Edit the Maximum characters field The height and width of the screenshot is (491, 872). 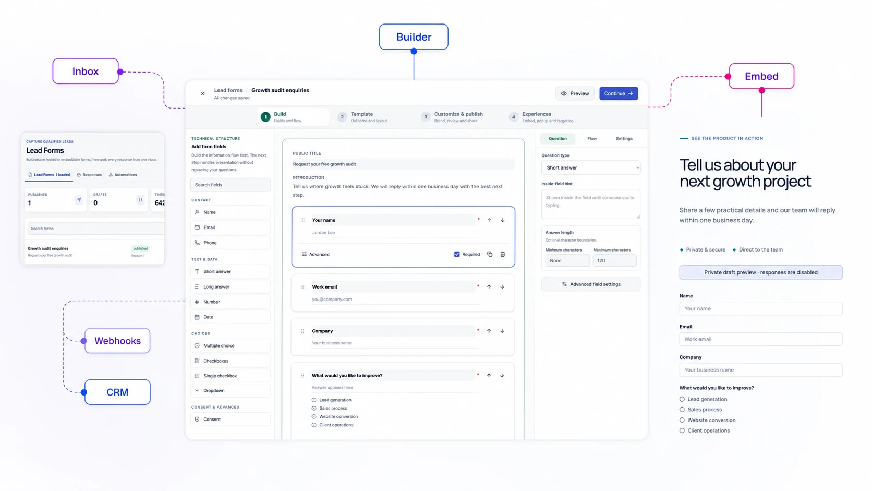point(614,260)
